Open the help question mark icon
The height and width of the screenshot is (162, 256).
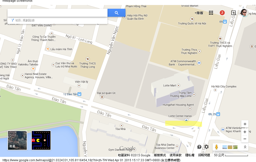[199, 147]
